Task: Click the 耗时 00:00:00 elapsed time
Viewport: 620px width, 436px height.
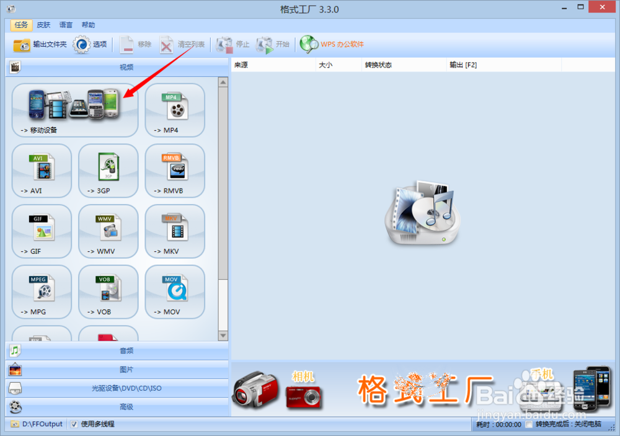Action: tap(498, 424)
